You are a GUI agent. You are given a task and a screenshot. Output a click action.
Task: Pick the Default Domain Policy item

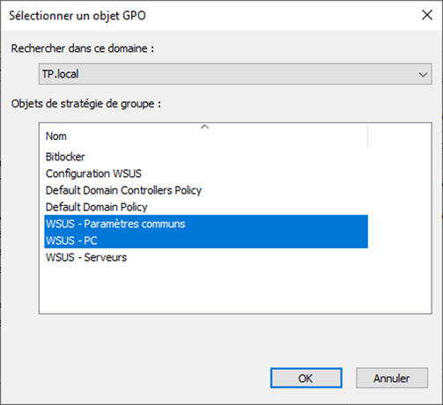click(x=96, y=207)
